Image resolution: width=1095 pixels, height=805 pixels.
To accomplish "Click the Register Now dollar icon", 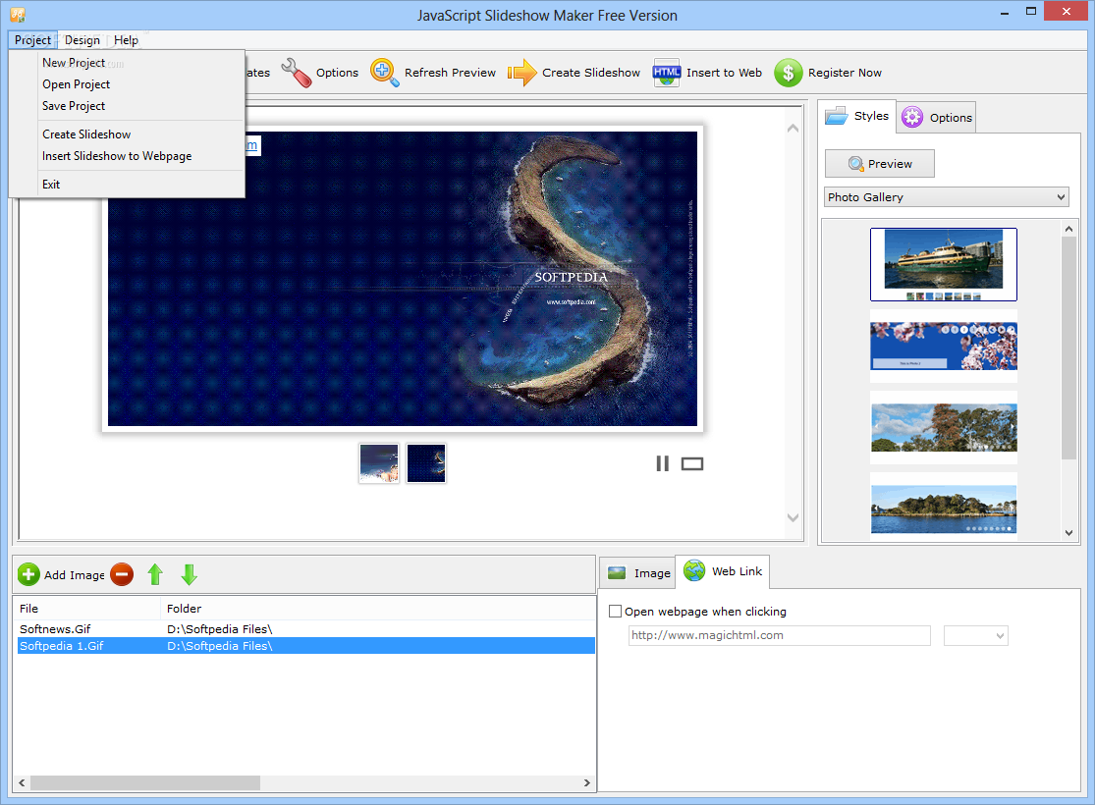I will click(x=788, y=73).
